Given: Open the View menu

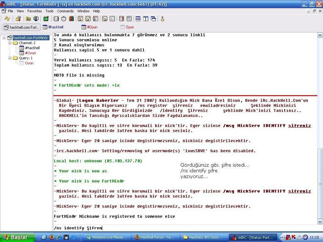Looking at the screenshot, I should [20, 11].
